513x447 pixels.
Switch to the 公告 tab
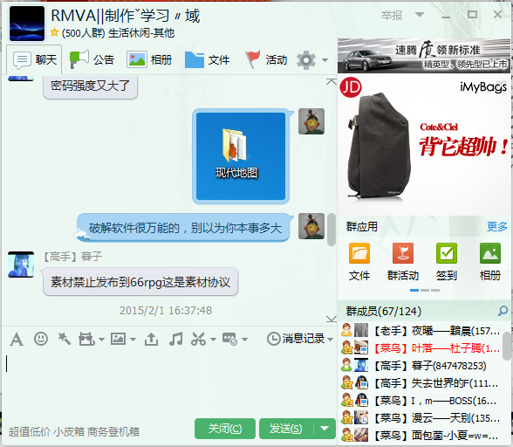pyautogui.click(x=92, y=60)
